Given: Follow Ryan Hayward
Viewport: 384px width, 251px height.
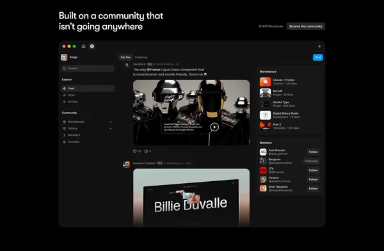Looking at the screenshot, I should click(x=313, y=188).
